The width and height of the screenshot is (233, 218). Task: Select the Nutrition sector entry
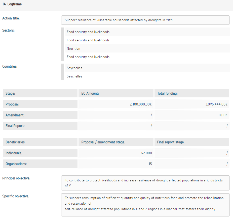click(73, 48)
